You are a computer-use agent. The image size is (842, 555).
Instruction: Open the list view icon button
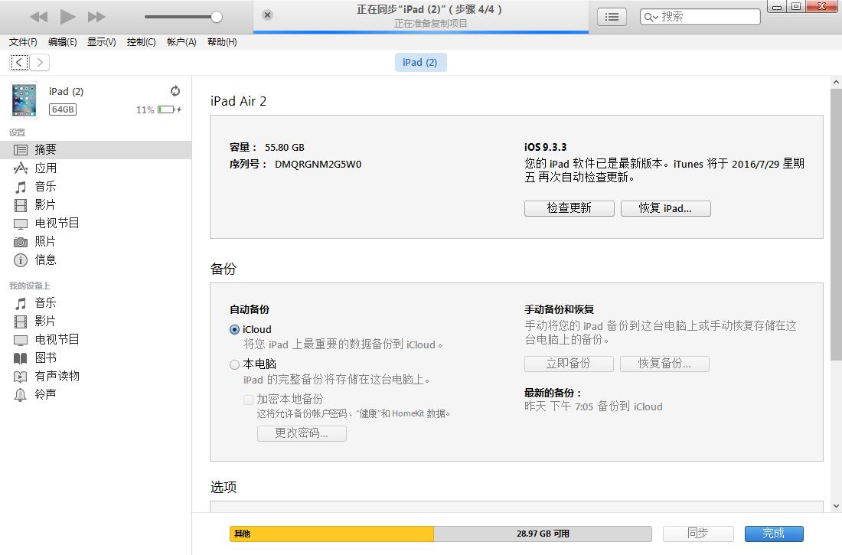[612, 17]
